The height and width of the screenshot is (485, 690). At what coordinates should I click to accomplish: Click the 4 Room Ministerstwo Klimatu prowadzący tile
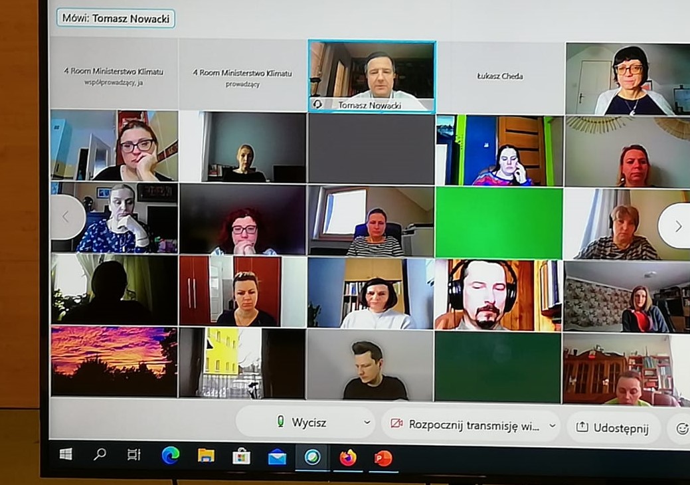pos(242,76)
